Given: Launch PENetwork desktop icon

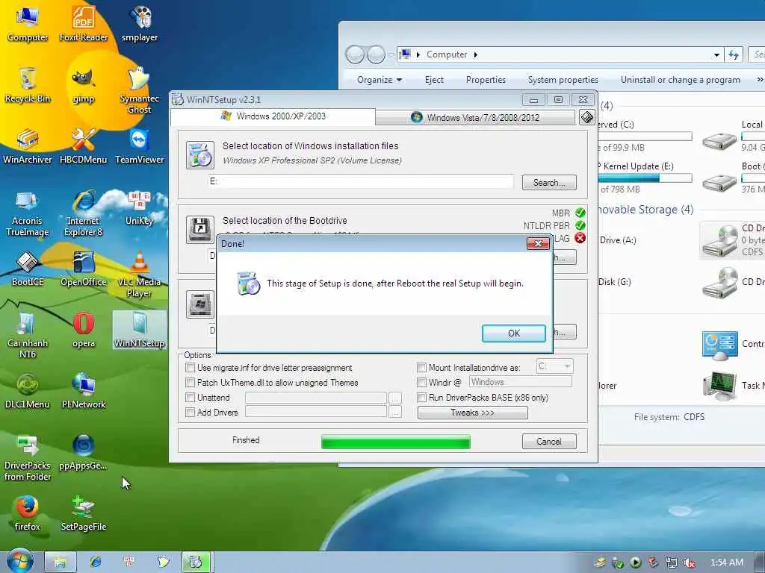Looking at the screenshot, I should tap(84, 391).
